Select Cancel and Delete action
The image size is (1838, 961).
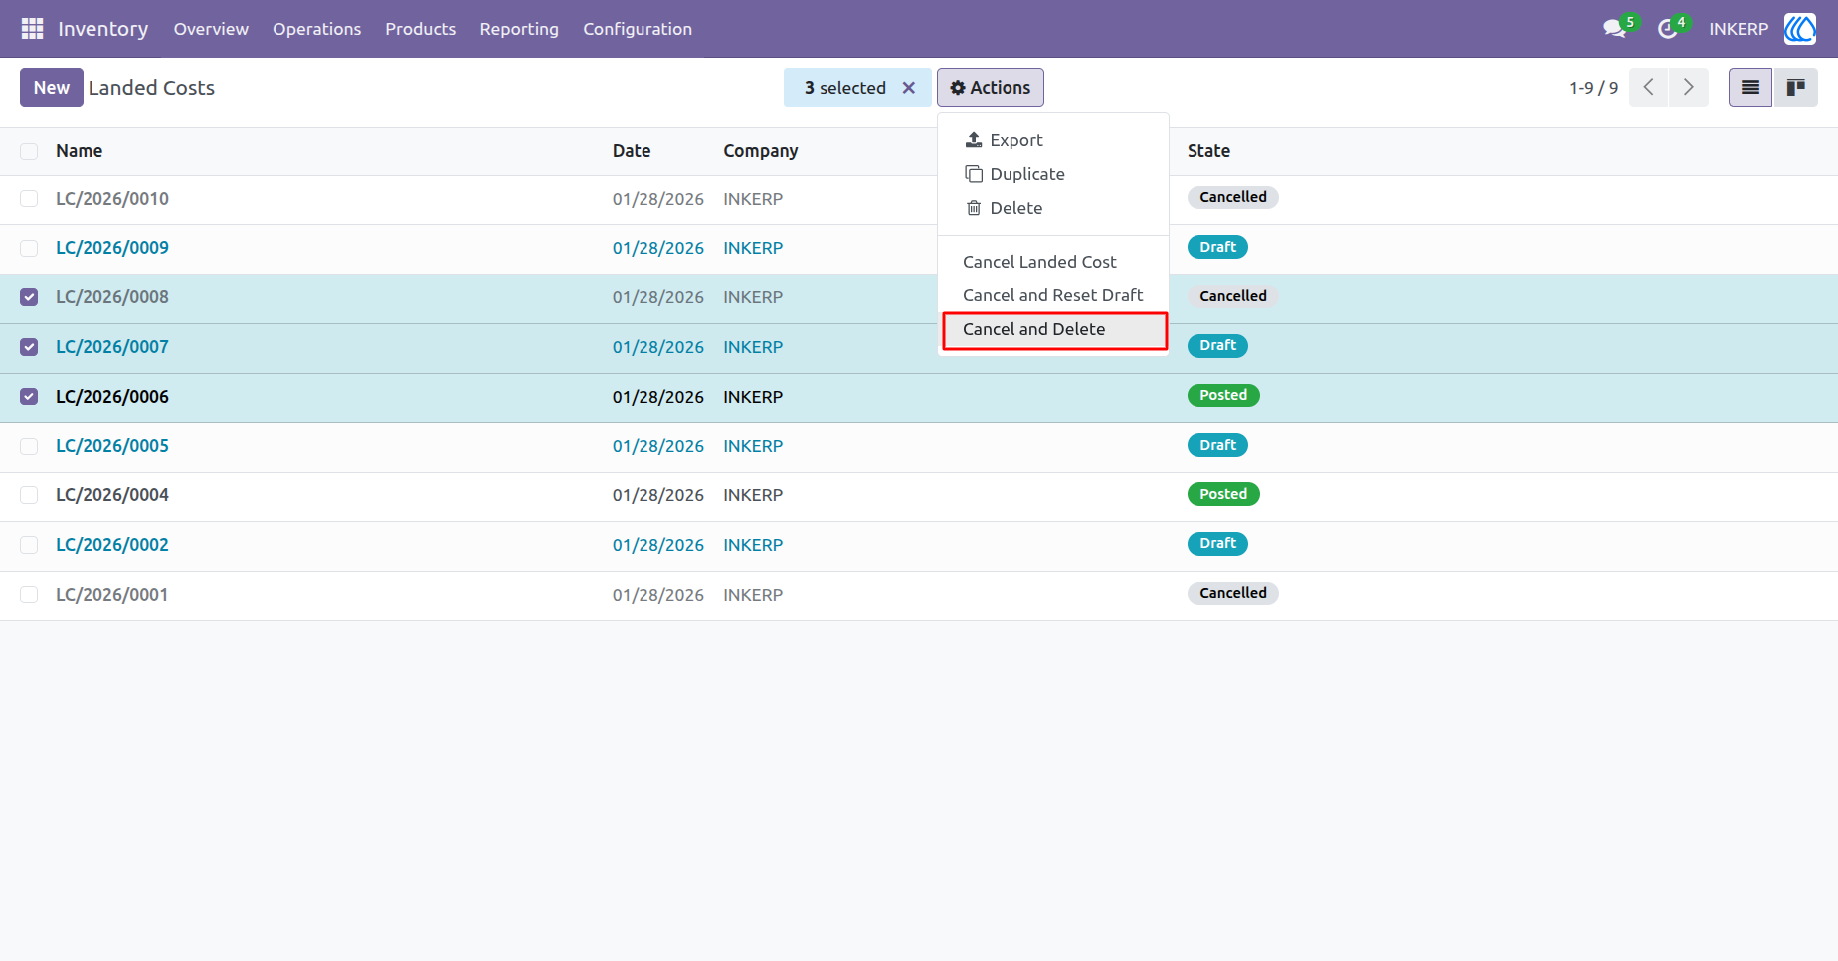1054,330
